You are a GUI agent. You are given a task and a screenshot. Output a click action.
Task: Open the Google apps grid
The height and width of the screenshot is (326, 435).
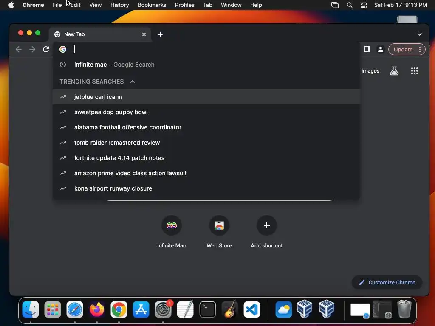pyautogui.click(x=414, y=71)
